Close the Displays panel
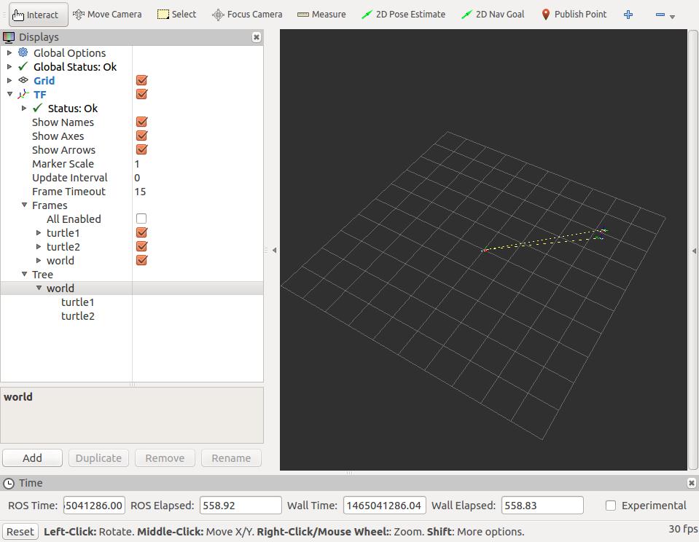 click(x=257, y=37)
